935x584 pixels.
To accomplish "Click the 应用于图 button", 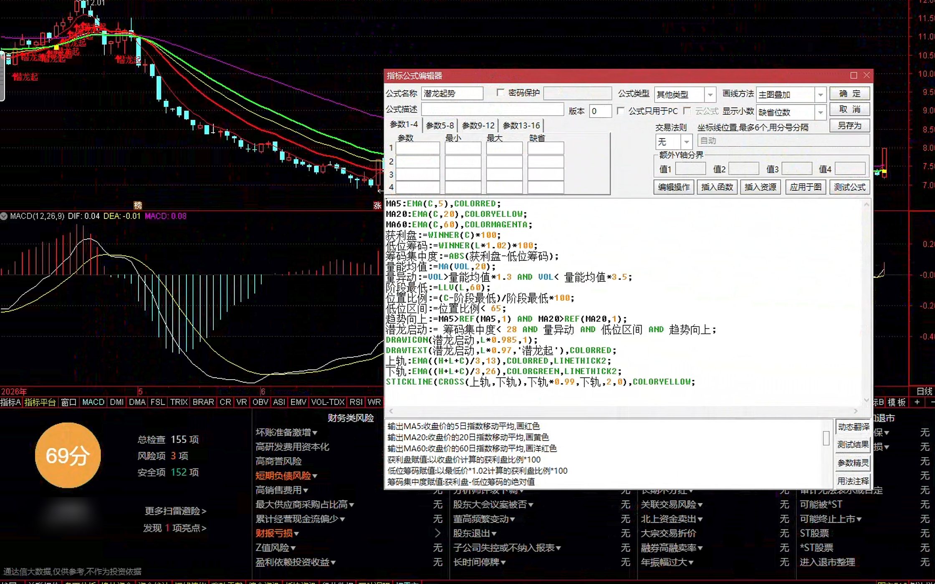I will 806,187.
